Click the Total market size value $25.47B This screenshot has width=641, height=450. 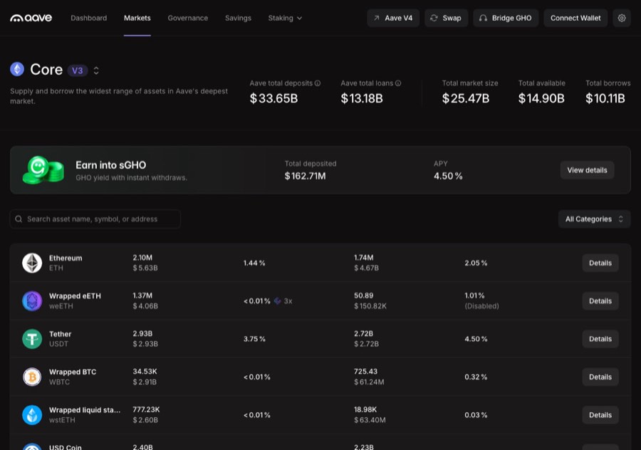pos(466,98)
